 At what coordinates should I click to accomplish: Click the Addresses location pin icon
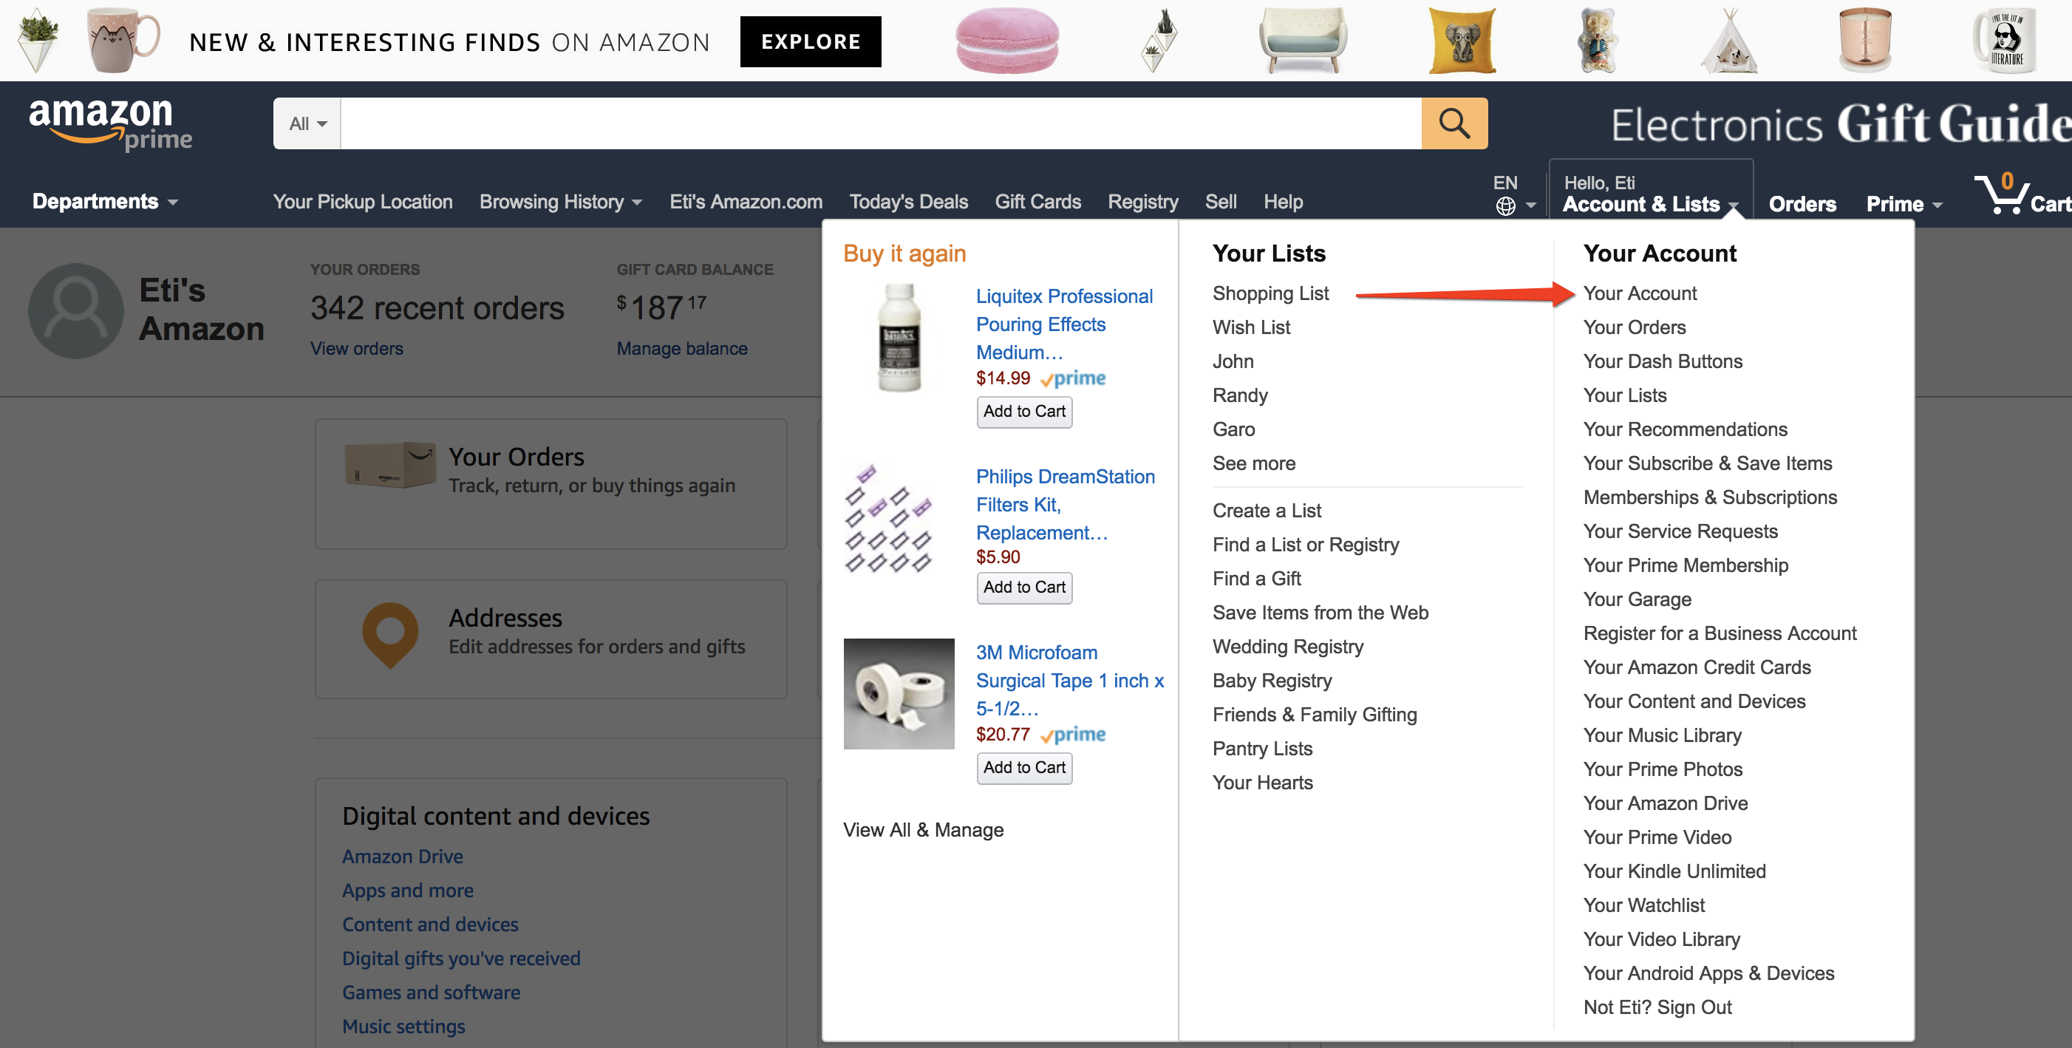390,635
